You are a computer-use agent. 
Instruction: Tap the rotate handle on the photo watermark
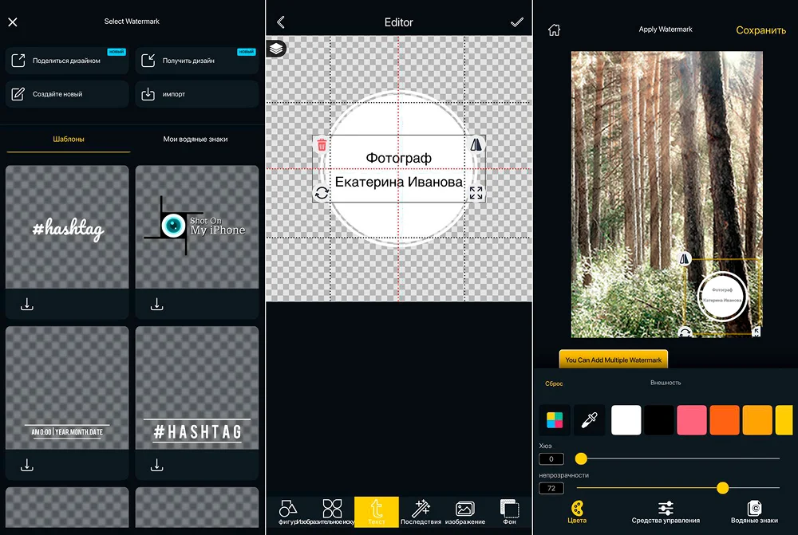coord(685,332)
